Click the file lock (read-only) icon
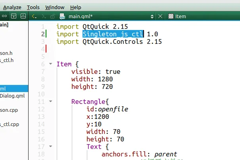The height and width of the screenshot is (160, 240). 52,16
